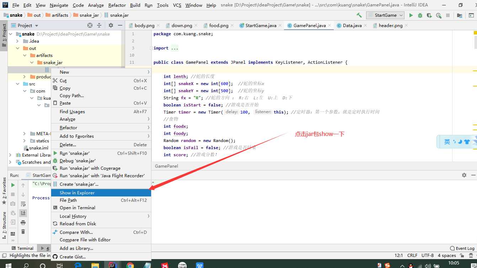Clear Run console with the trash icon
477x268 pixels.
pos(23,232)
